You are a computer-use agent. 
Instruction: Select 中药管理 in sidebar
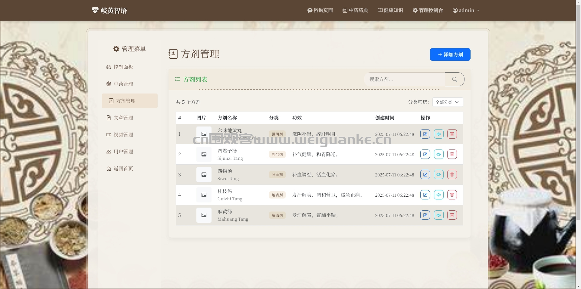pyautogui.click(x=130, y=84)
